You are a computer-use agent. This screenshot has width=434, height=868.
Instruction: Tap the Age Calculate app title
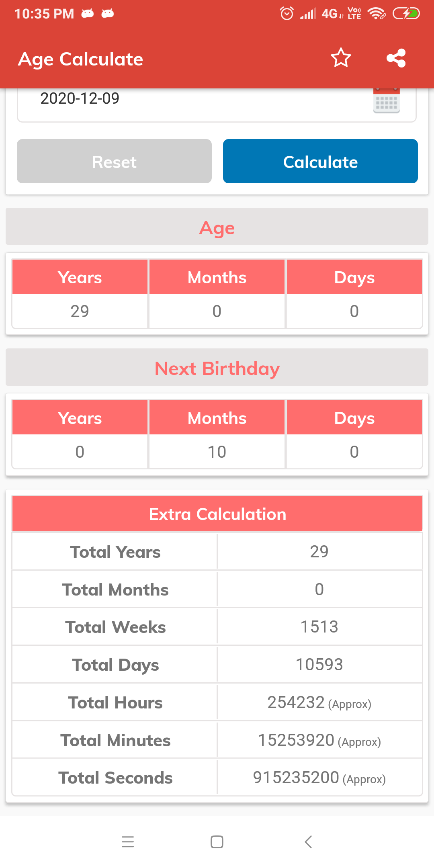(x=81, y=59)
